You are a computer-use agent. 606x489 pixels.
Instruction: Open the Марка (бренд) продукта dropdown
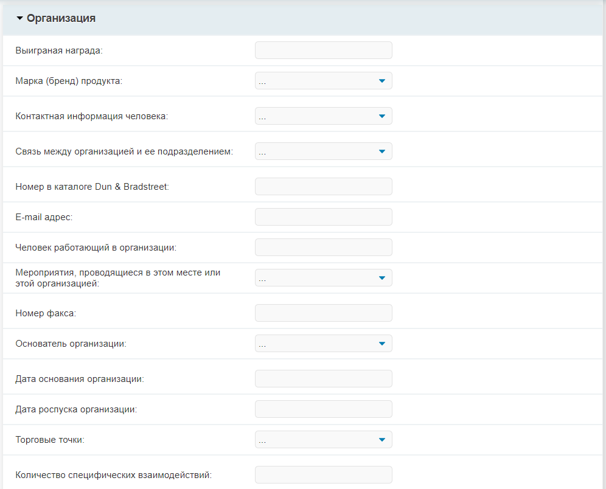click(324, 81)
